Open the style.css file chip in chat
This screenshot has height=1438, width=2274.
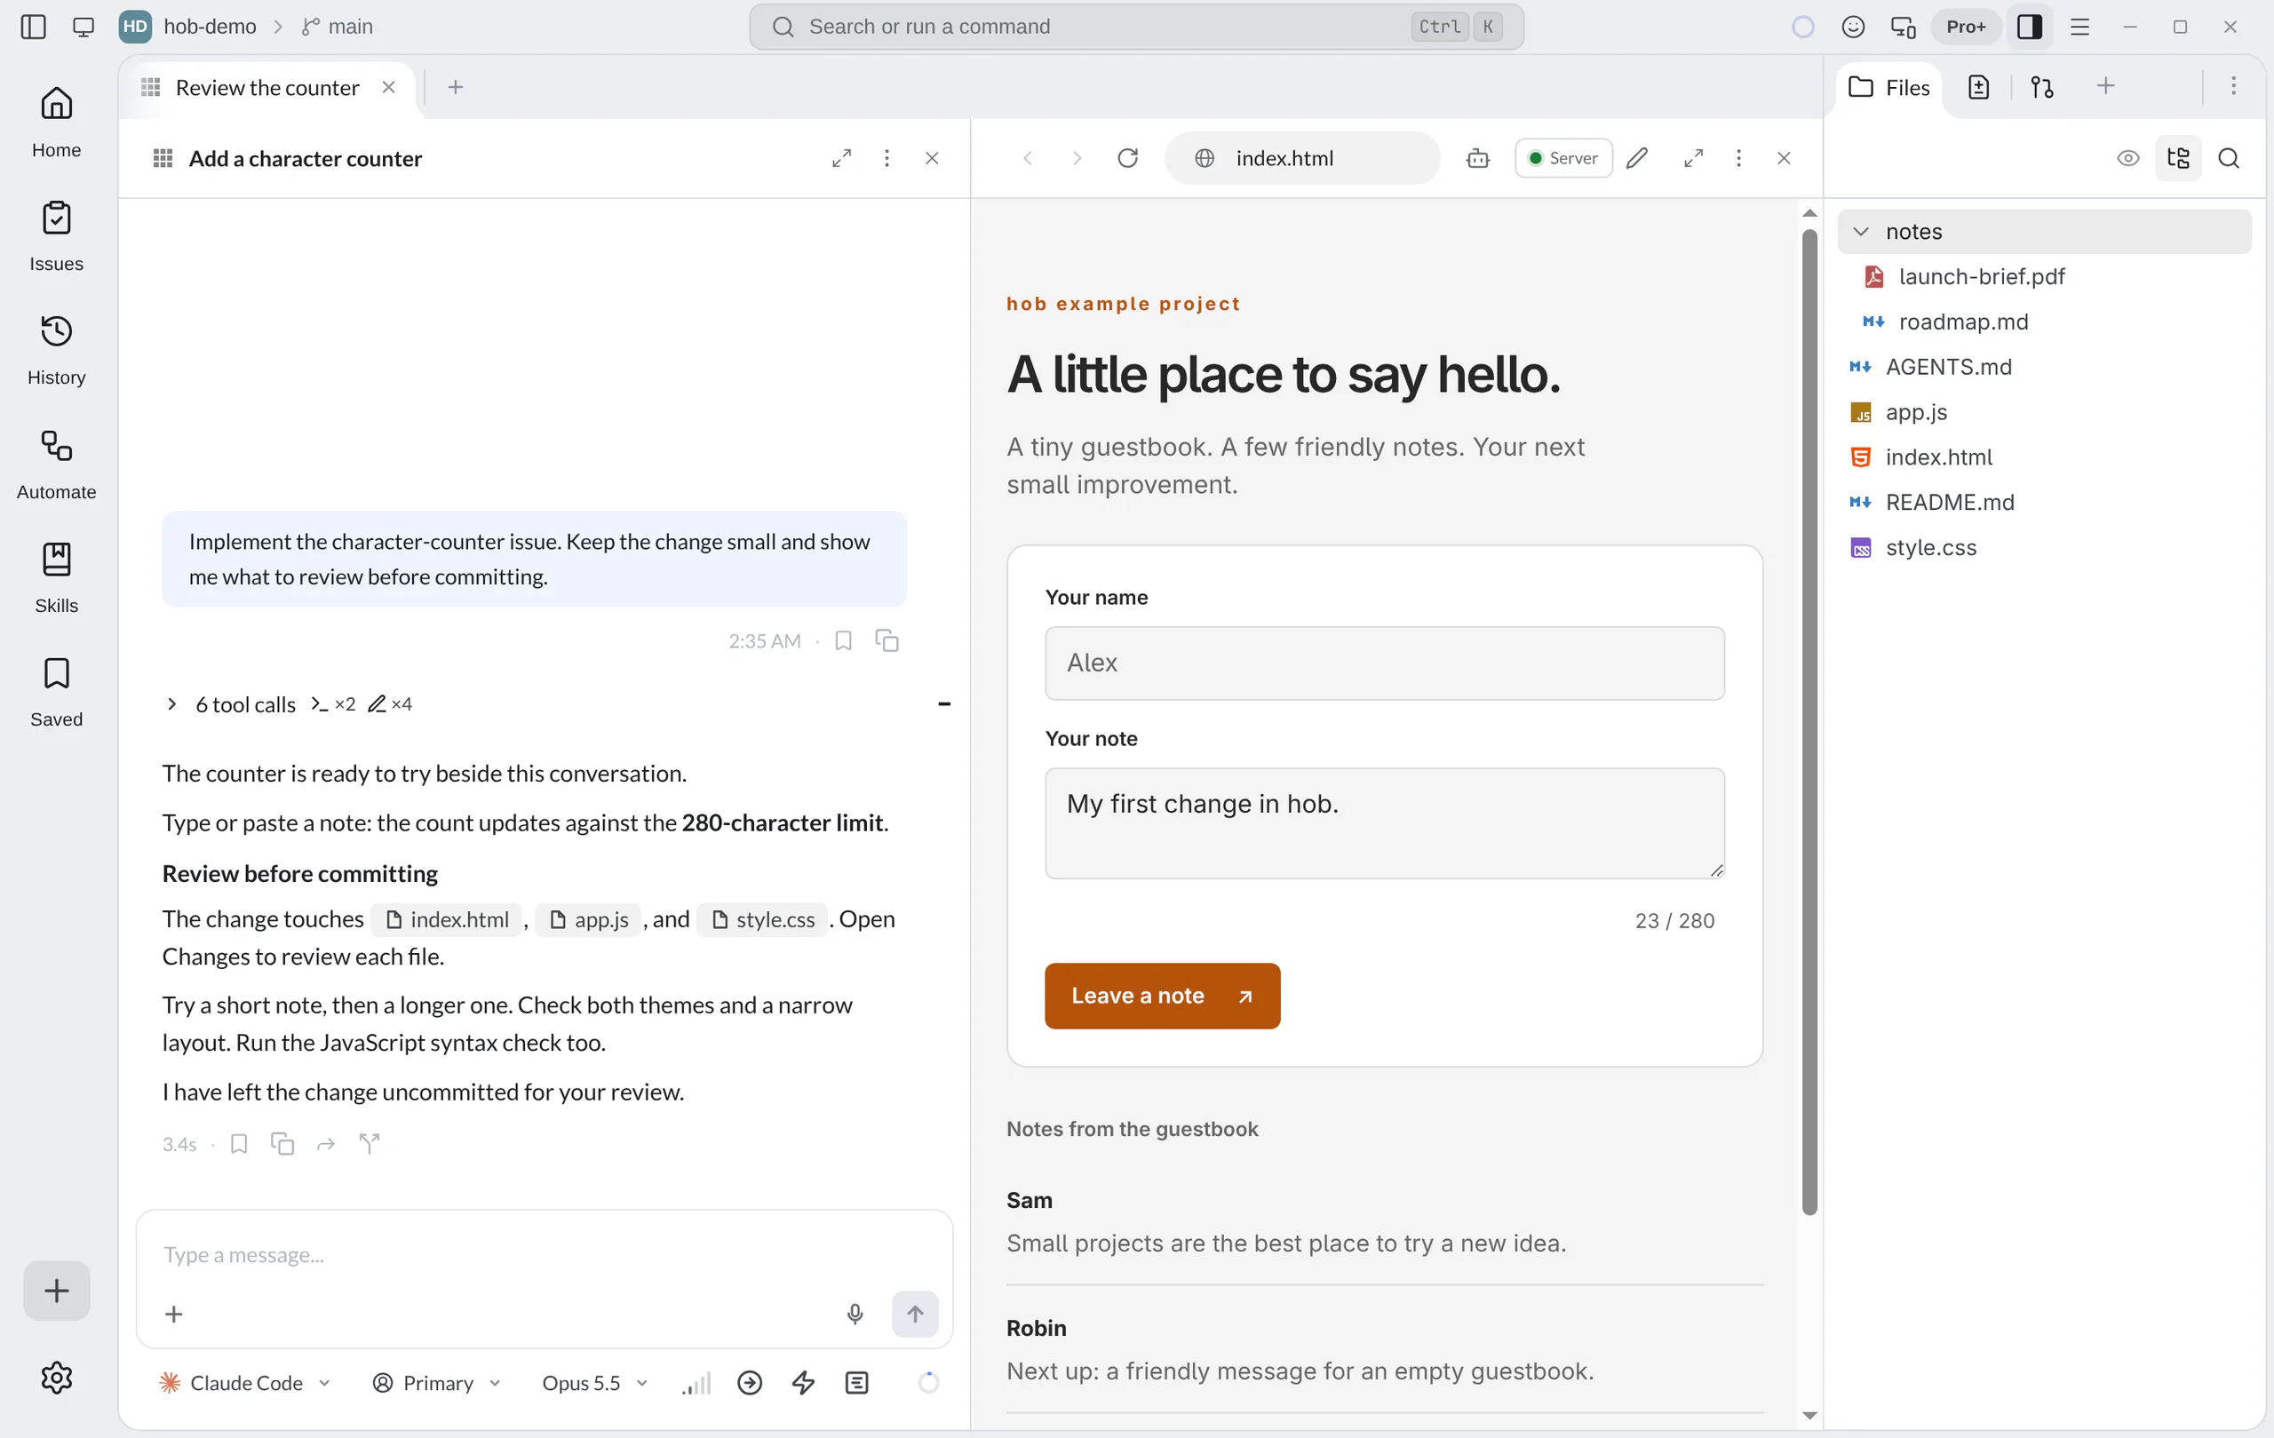tap(762, 918)
